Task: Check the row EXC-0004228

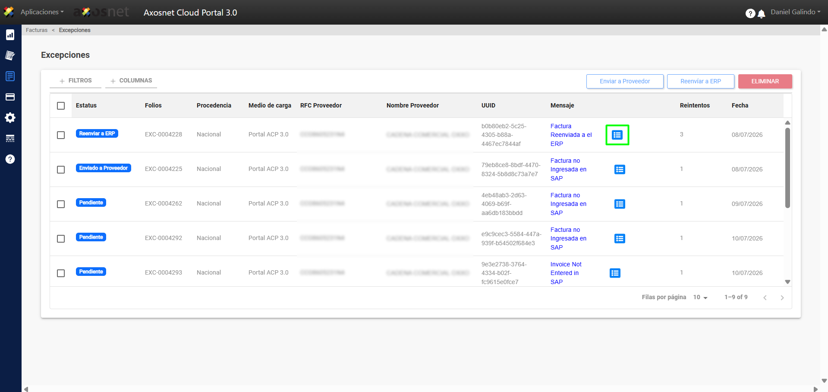Action: click(x=61, y=135)
